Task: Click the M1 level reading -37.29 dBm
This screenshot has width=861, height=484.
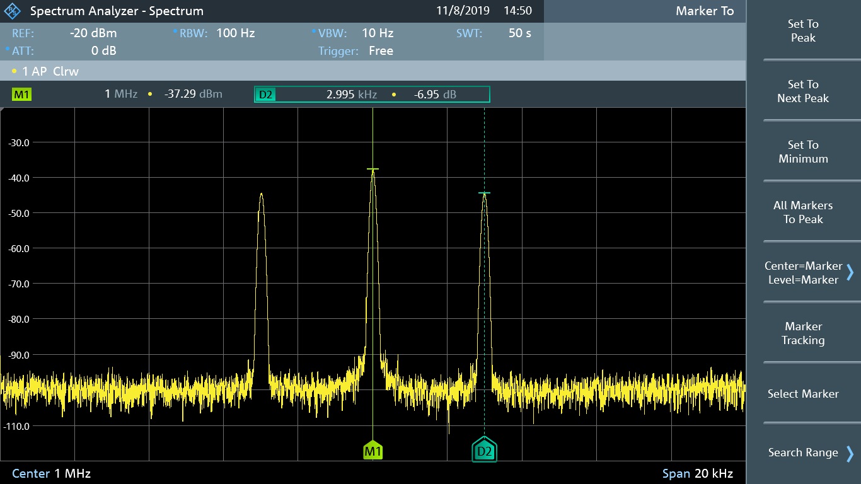Action: click(x=193, y=95)
